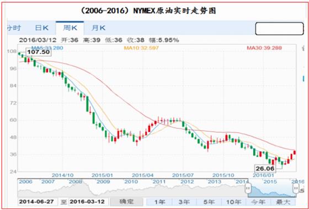Open the 月K monthly chart tab
The width and height of the screenshot is (309, 210).
99,28
